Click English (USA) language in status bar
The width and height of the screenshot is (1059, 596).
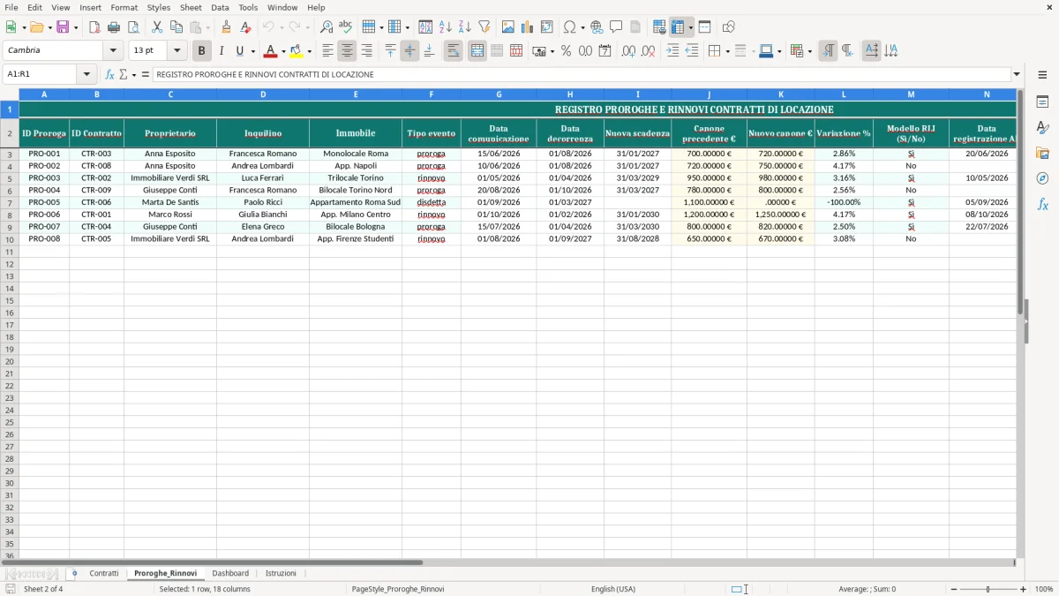pos(613,589)
